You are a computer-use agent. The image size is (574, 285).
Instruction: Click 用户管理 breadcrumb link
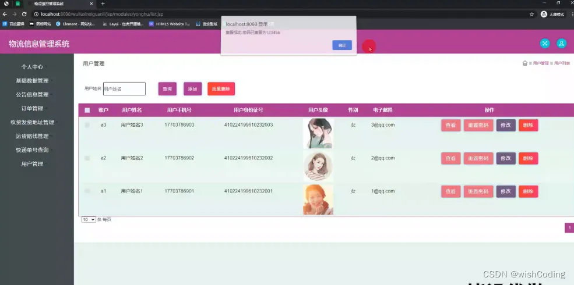(x=541, y=63)
